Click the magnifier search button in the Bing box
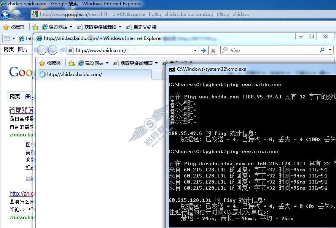The height and width of the screenshot is (228, 336). coord(322,50)
